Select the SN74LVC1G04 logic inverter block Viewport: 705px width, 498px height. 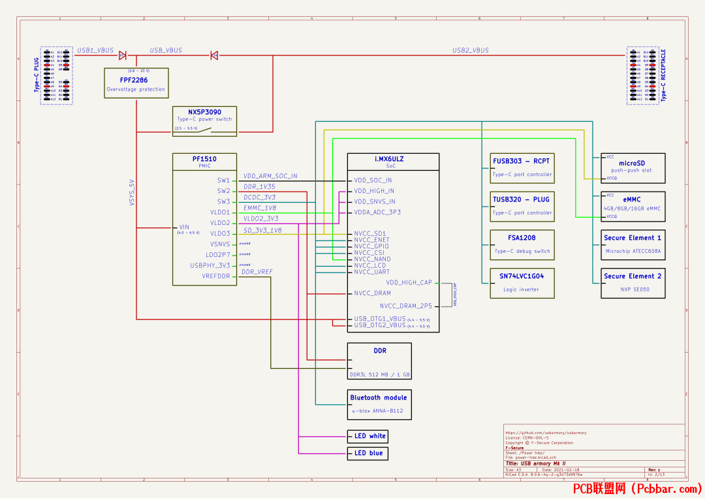coord(522,284)
